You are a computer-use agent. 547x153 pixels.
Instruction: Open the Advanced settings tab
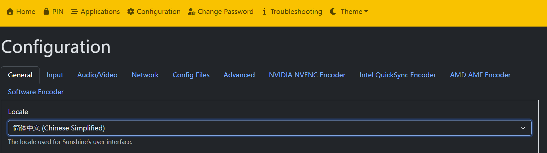(x=239, y=75)
